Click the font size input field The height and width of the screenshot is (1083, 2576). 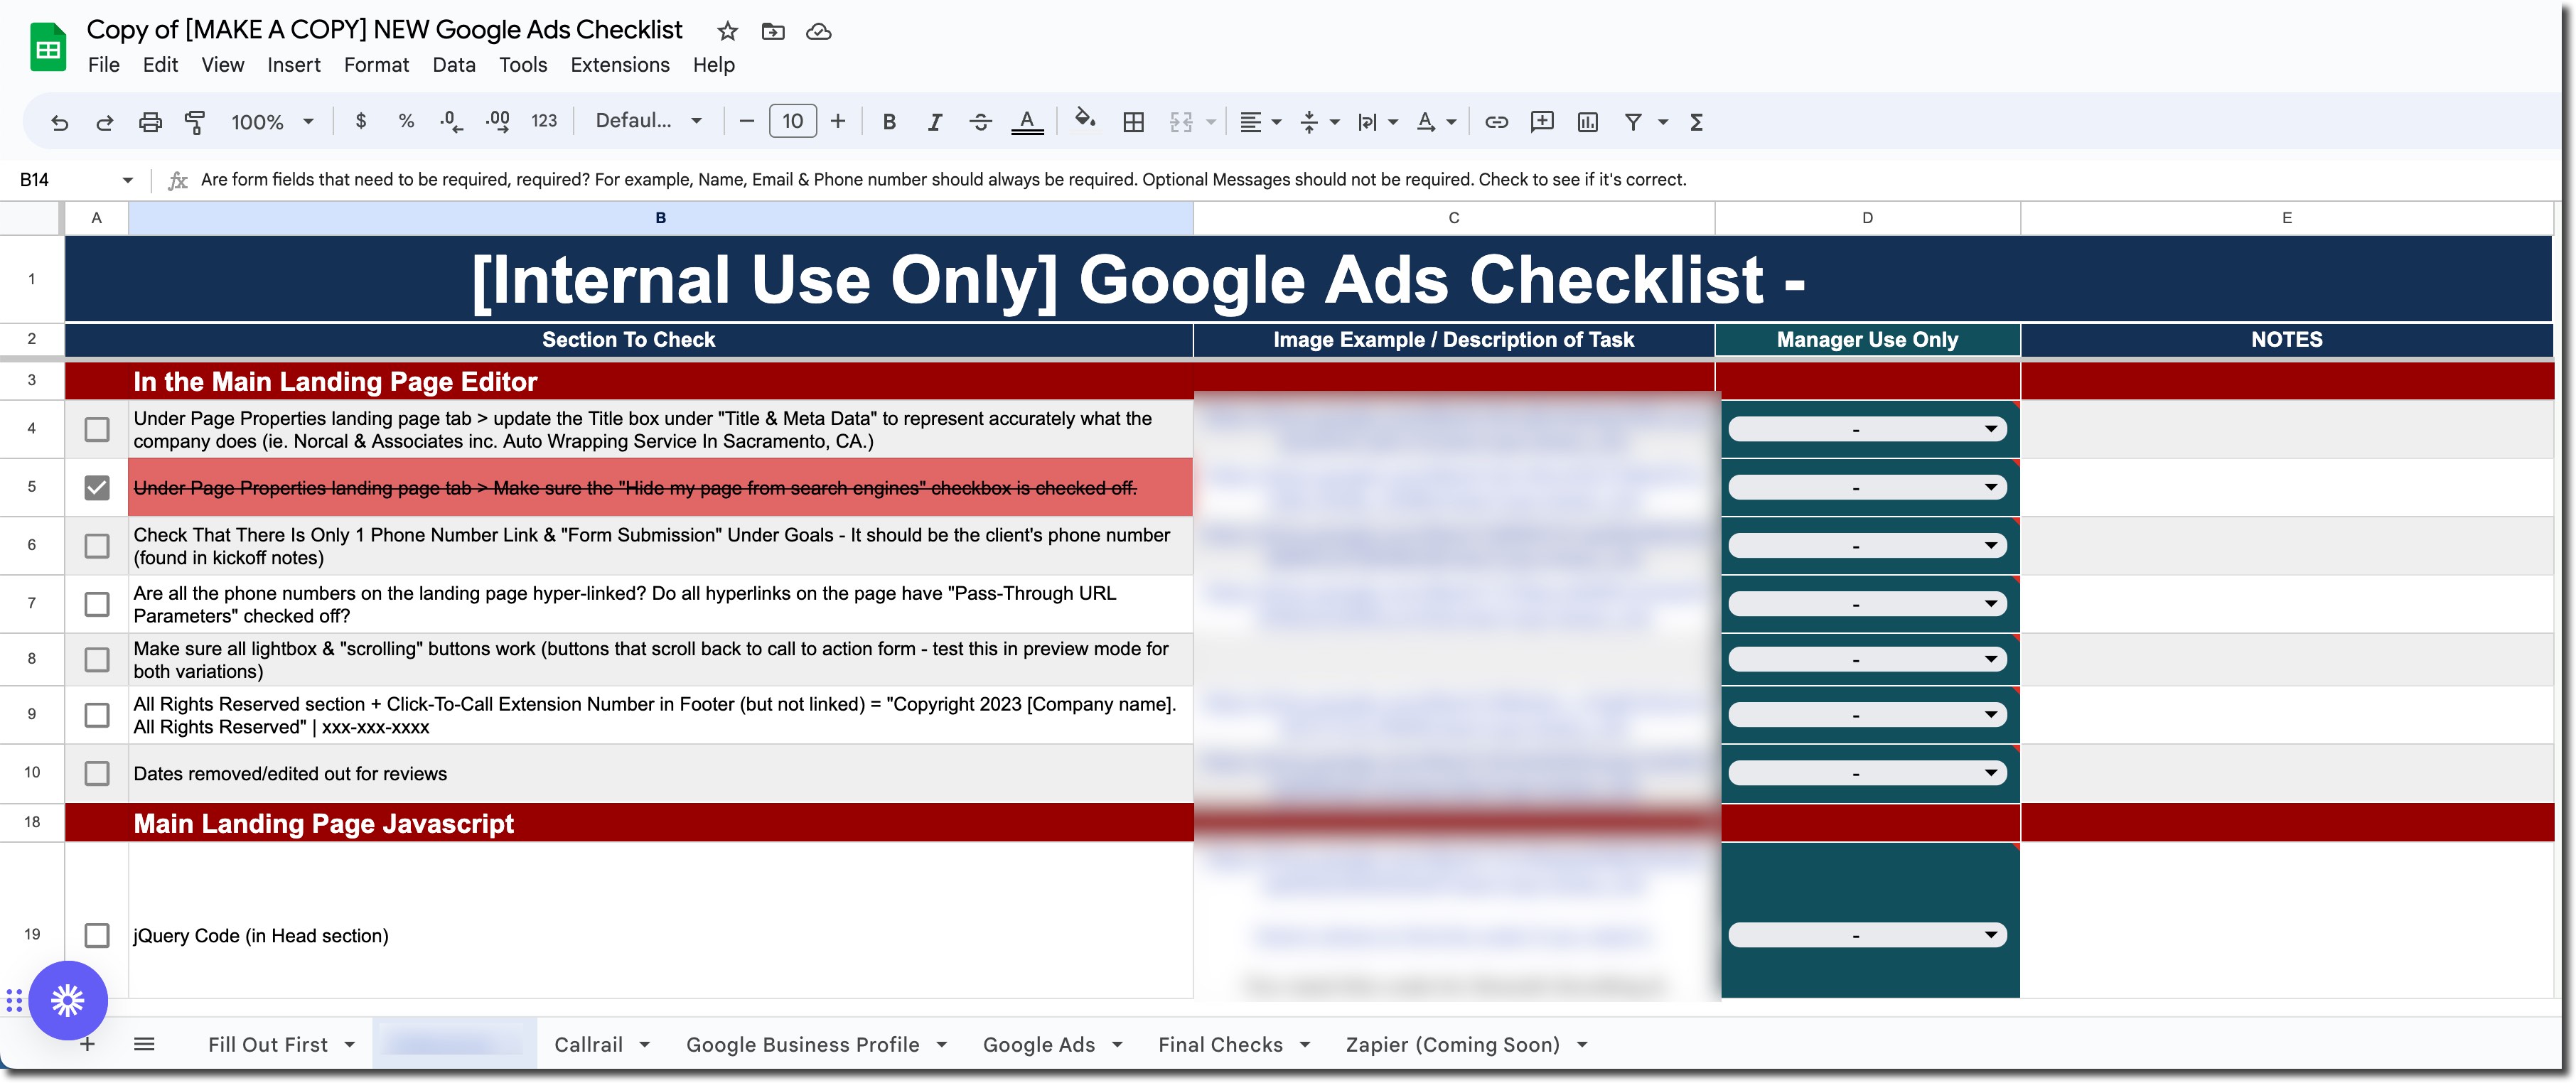[x=792, y=121]
